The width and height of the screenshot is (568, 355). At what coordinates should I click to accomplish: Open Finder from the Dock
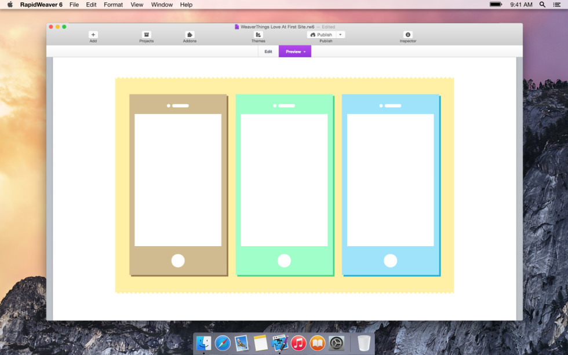203,343
